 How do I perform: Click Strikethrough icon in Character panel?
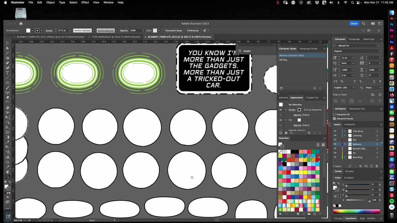click(x=381, y=81)
